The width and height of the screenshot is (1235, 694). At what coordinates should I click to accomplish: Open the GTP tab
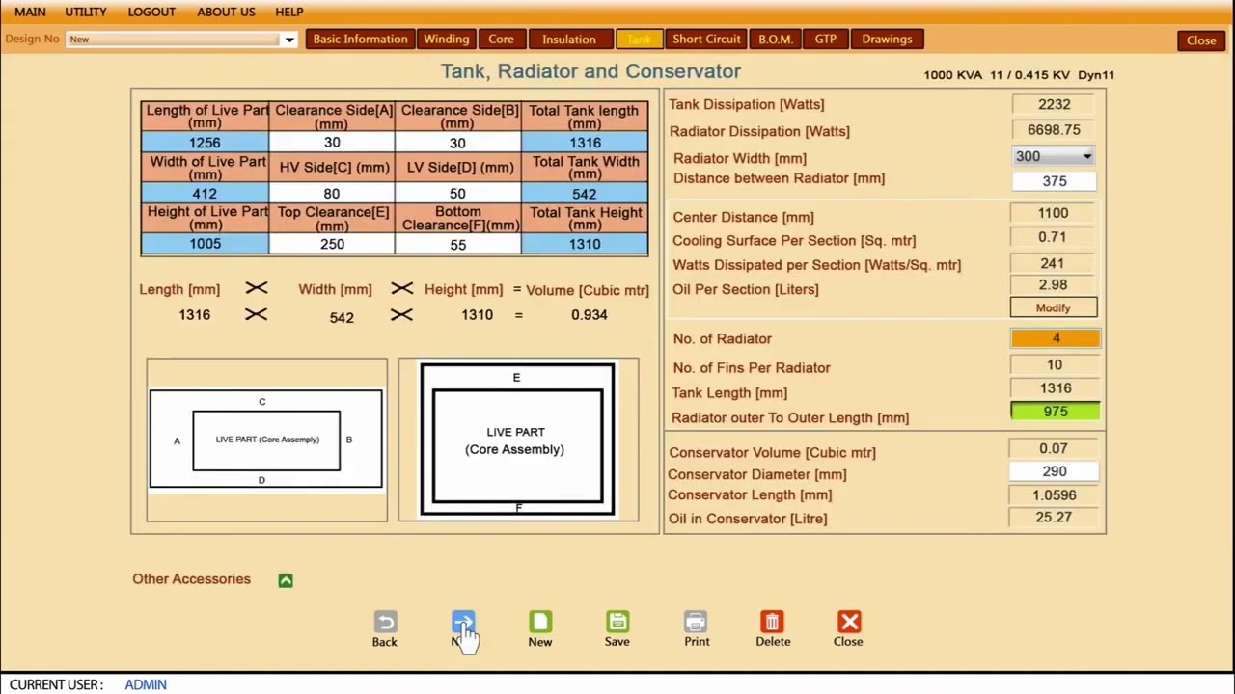[x=825, y=40]
